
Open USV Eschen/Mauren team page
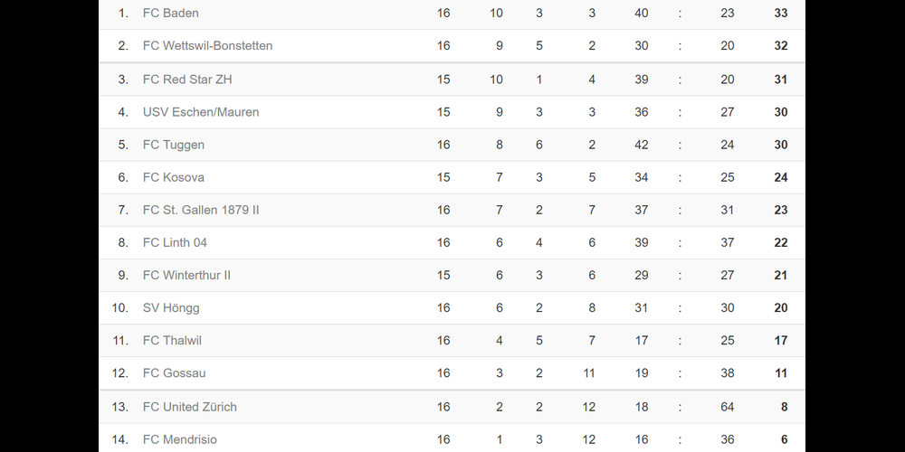[201, 112]
